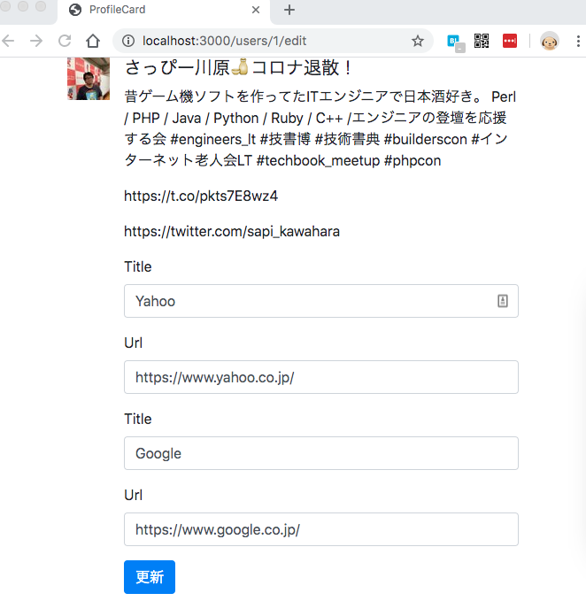Viewport: 586px width, 601px height.
Task: Click the profile bio text mentioning #engineers_lt
Action: (x=320, y=128)
